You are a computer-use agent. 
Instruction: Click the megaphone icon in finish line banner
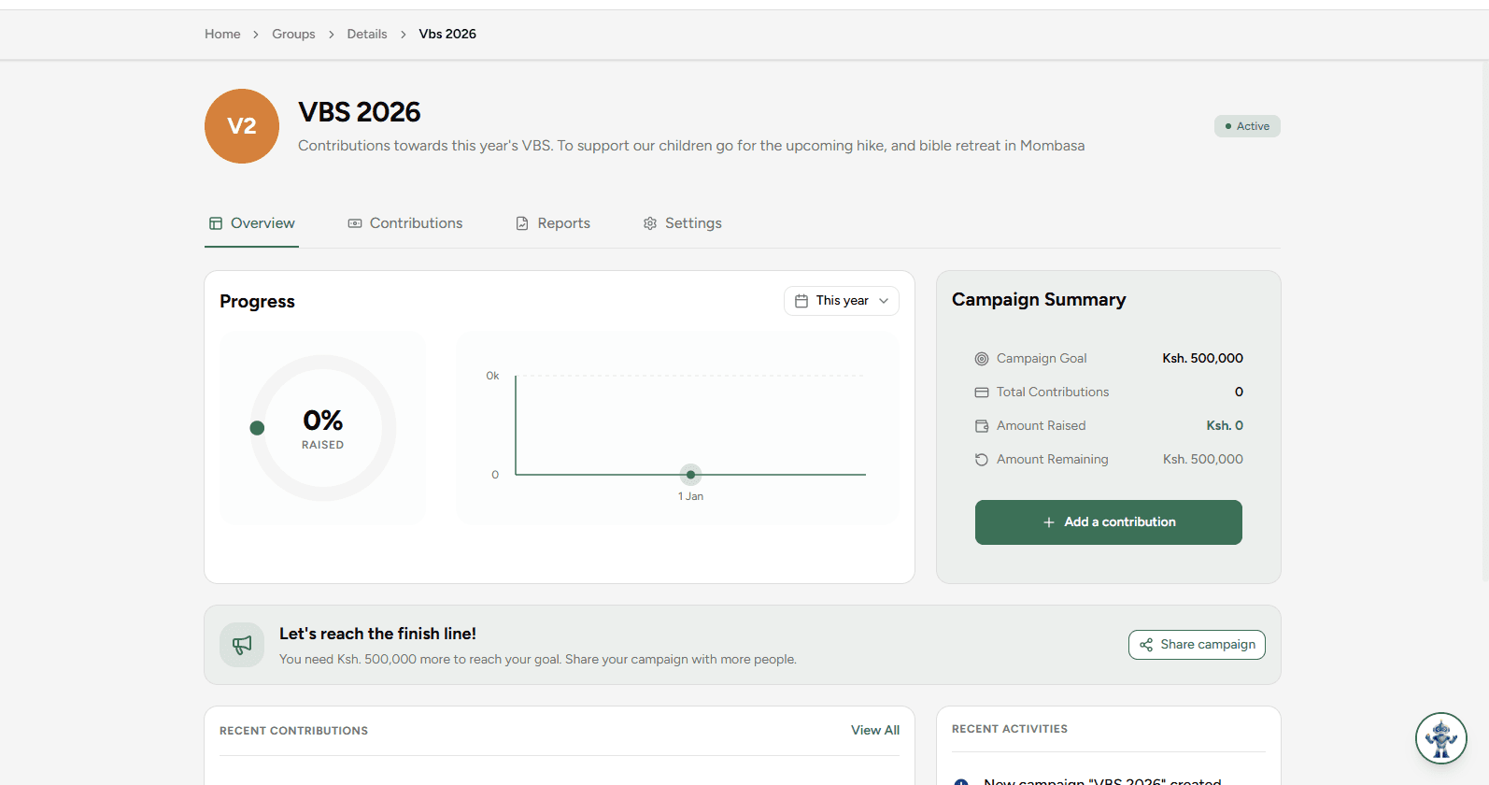(242, 645)
